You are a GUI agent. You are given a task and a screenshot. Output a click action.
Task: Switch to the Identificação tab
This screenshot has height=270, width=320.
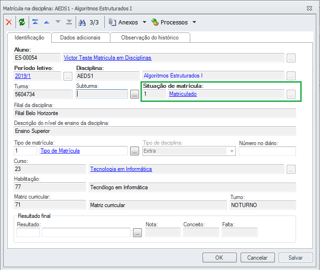point(30,38)
